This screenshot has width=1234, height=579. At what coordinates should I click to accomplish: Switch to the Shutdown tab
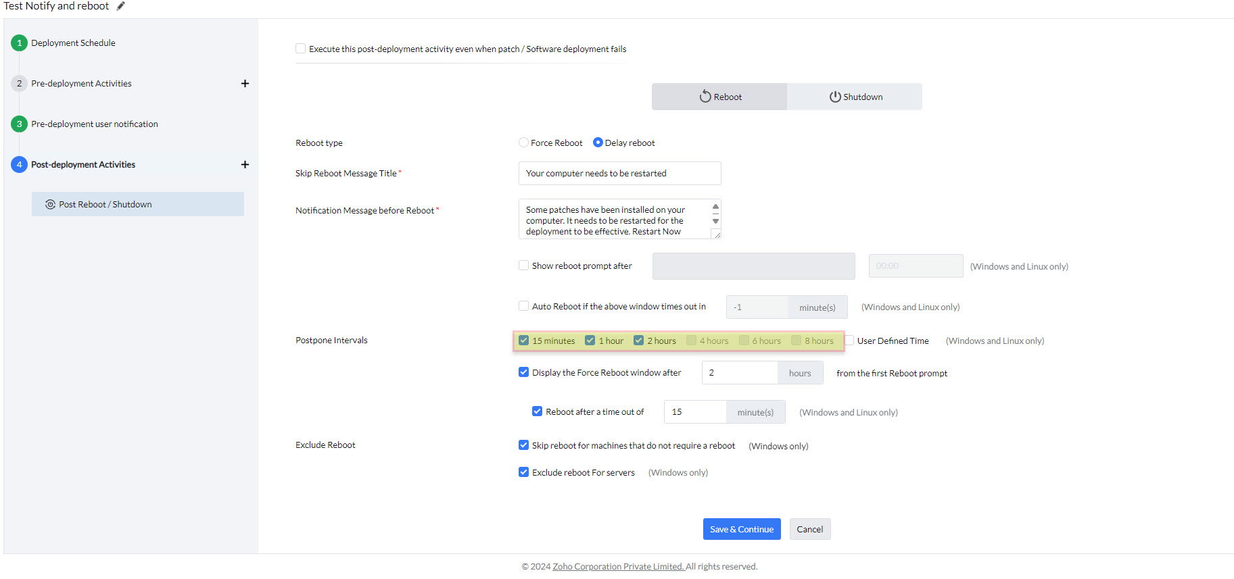click(855, 97)
